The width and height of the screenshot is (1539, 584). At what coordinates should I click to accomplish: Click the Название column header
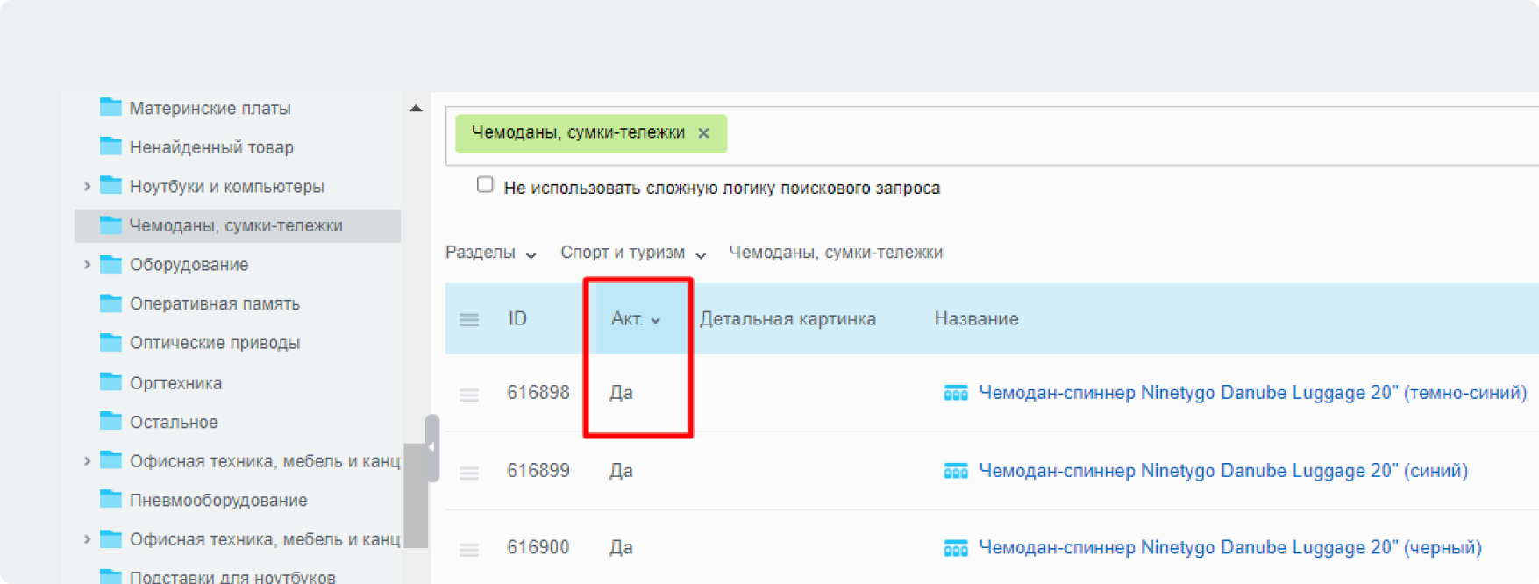point(976,319)
